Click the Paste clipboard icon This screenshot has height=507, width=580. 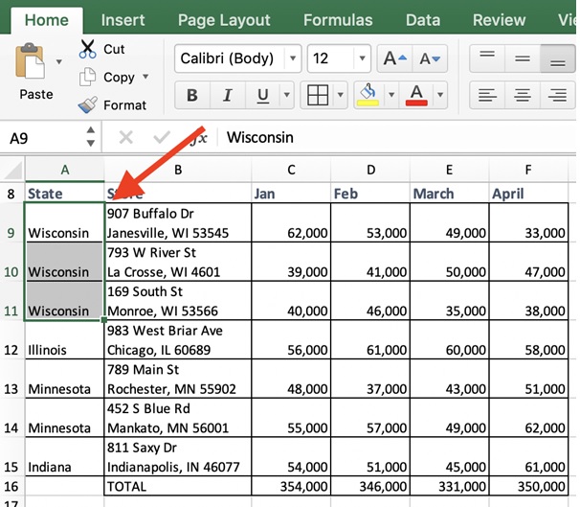(x=30, y=61)
